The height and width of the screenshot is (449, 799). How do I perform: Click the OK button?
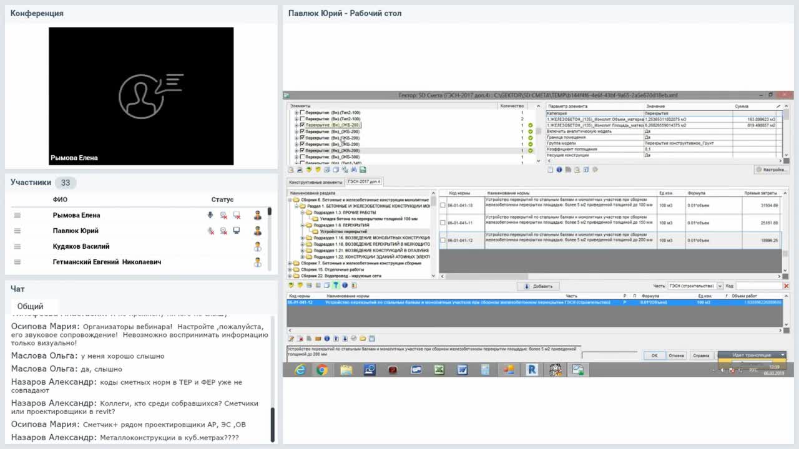tap(654, 355)
